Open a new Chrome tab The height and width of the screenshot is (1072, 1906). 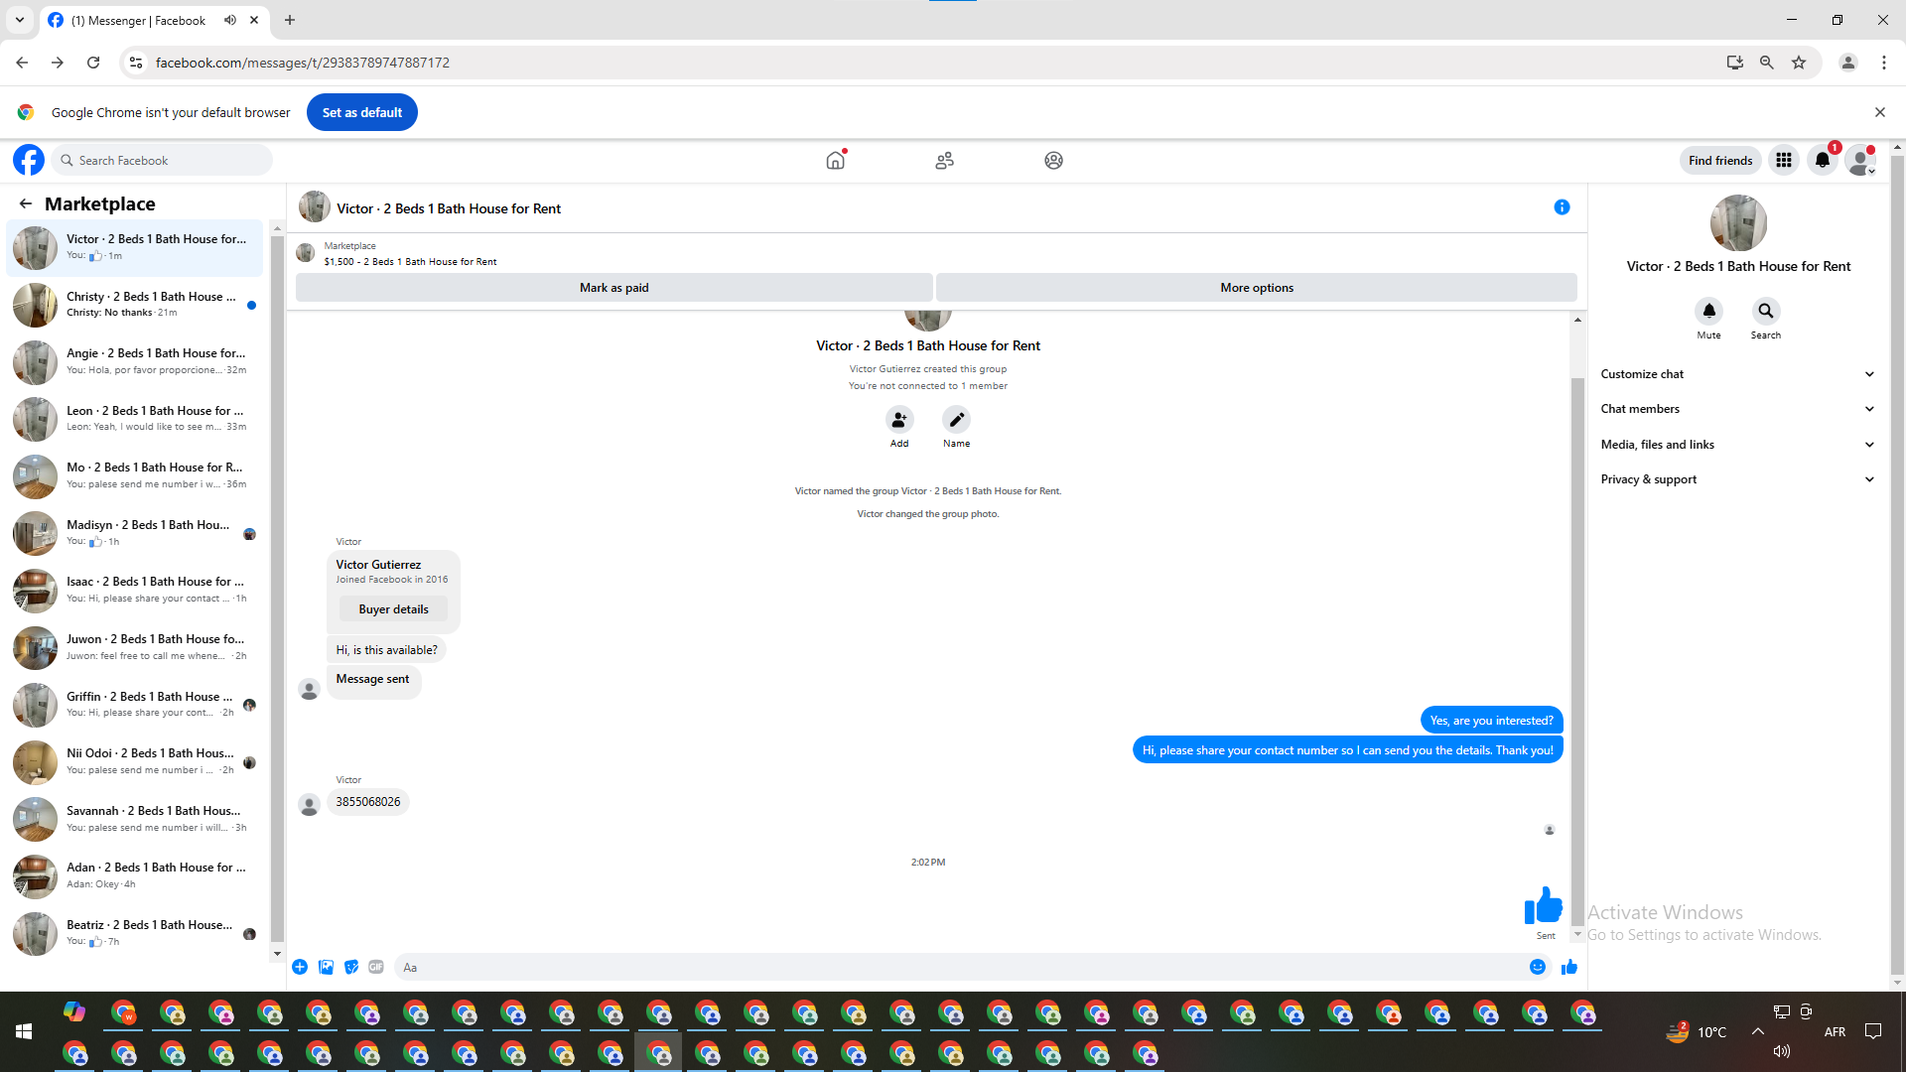pyautogui.click(x=290, y=20)
